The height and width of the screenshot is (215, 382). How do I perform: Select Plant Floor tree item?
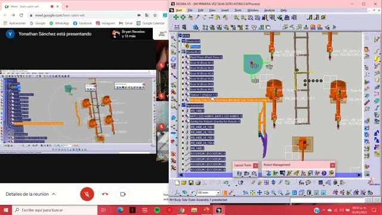tap(206, 57)
